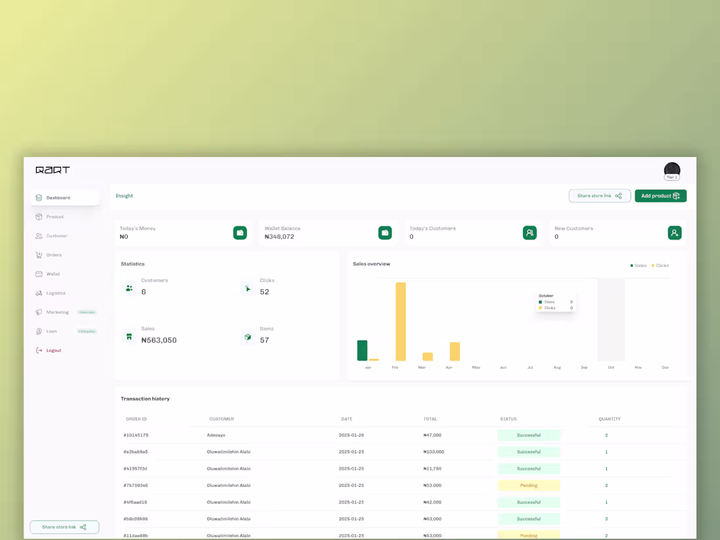
Task: Toggle the Clicks legend in Sales overview
Action: pyautogui.click(x=660, y=266)
